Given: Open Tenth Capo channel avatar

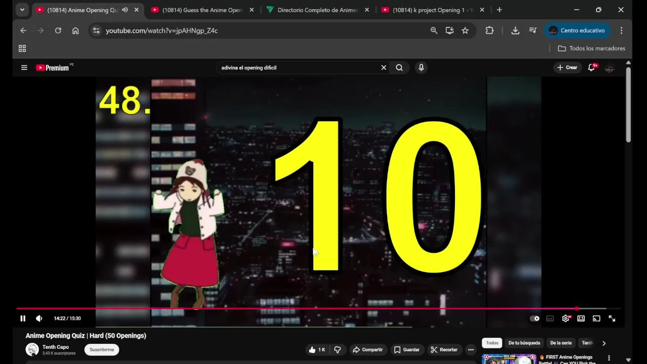Looking at the screenshot, I should click(32, 350).
